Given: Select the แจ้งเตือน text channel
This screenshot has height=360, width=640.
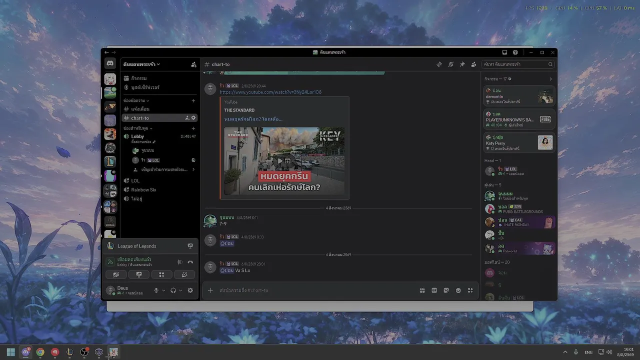Looking at the screenshot, I should click(x=159, y=109).
